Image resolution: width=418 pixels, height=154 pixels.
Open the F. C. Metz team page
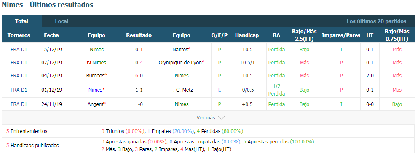[x=182, y=90]
